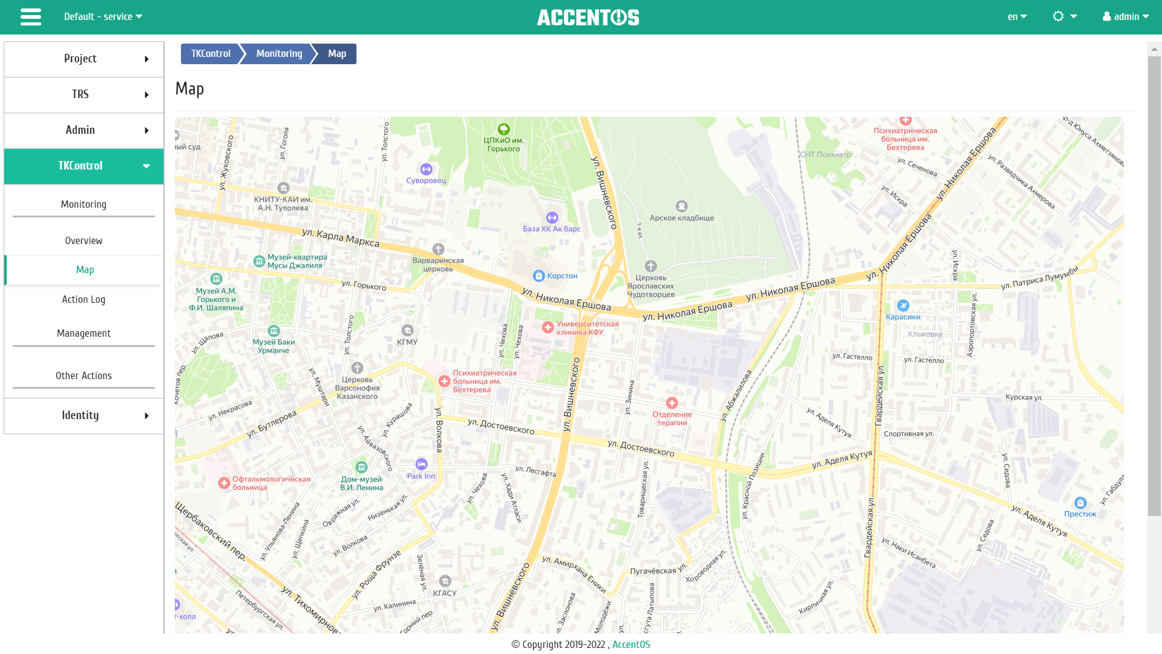Image resolution: width=1162 pixels, height=654 pixels.
Task: Click the Карасики swimming marker icon
Action: coord(903,305)
